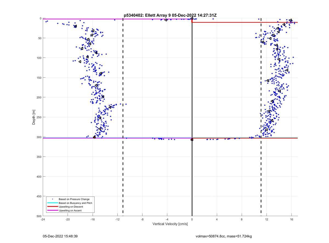Click the red line swatch in legend
The width and height of the screenshot is (329, 243).
[52, 207]
